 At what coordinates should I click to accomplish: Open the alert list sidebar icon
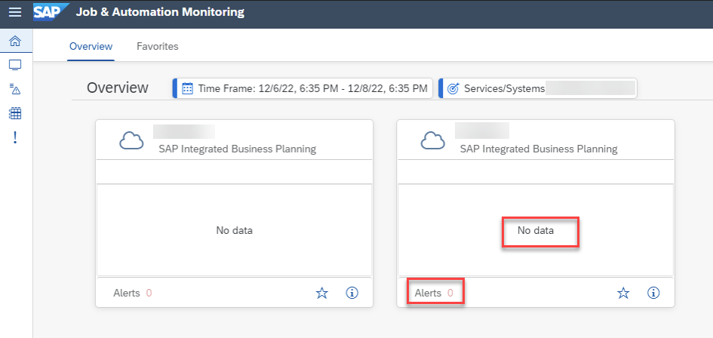coord(15,89)
